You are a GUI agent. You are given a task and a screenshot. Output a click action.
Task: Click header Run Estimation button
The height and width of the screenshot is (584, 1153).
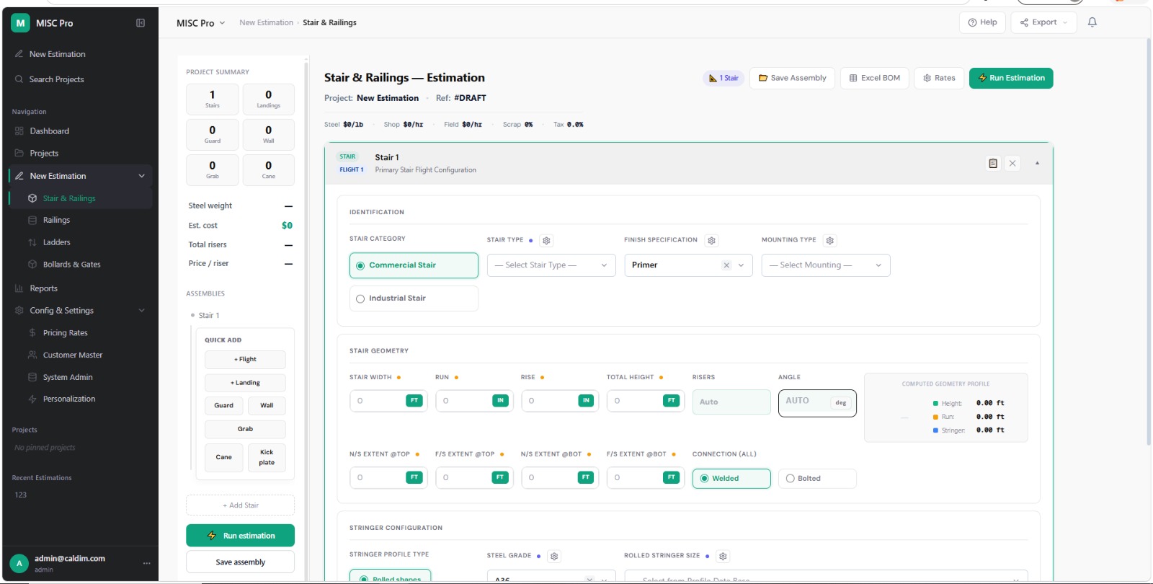(x=1011, y=78)
